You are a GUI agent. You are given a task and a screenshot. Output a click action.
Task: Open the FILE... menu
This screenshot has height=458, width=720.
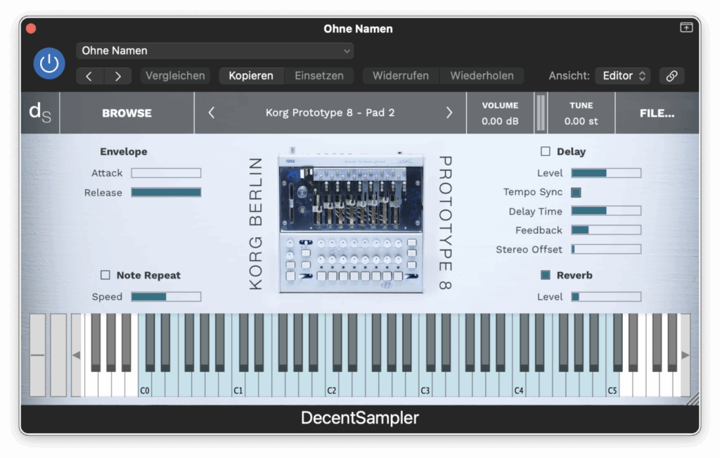point(657,113)
